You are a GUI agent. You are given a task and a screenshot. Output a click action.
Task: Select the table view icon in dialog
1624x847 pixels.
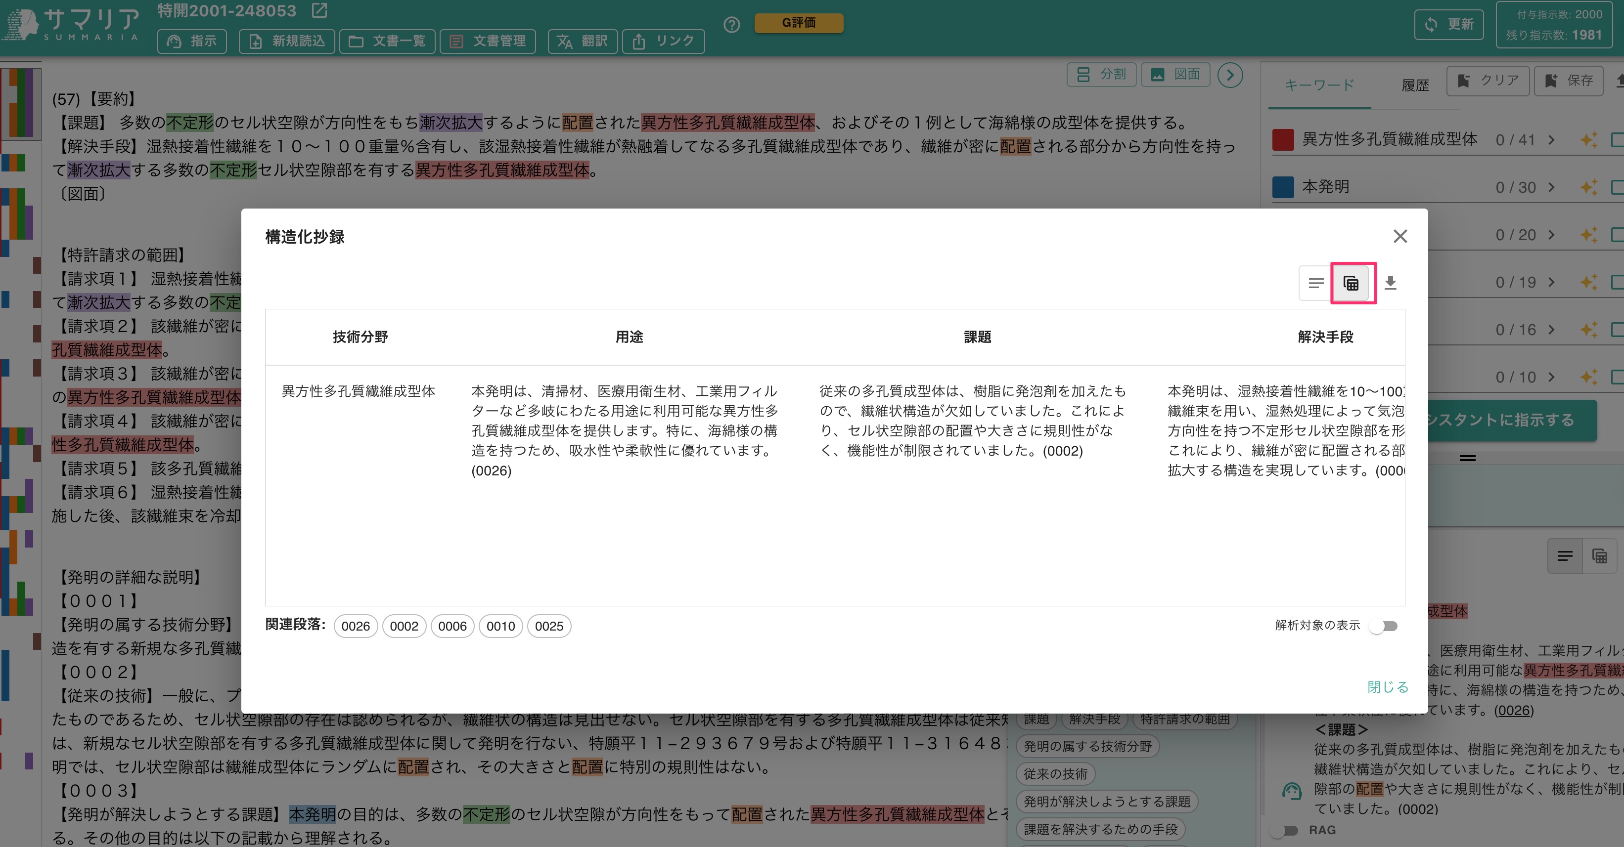[1351, 283]
